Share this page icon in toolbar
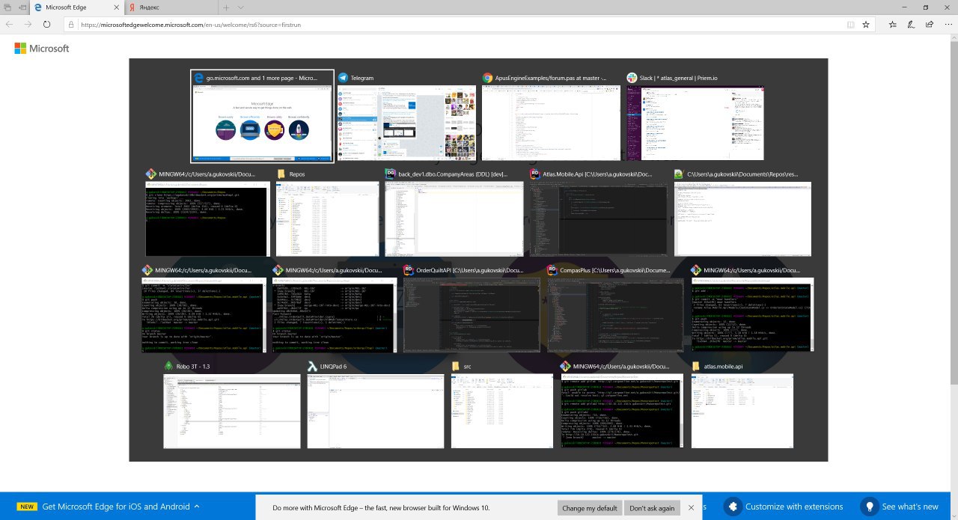 pyautogui.click(x=929, y=24)
